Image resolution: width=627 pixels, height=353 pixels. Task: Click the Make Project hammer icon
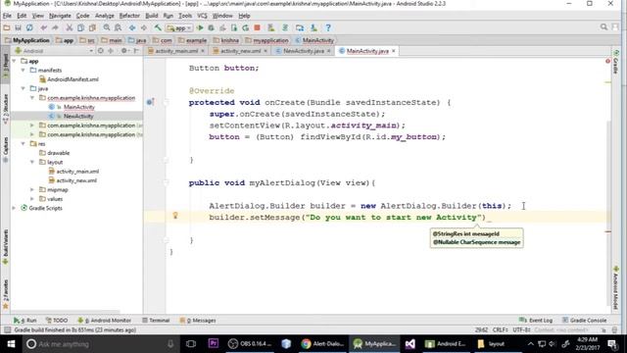(x=158, y=27)
